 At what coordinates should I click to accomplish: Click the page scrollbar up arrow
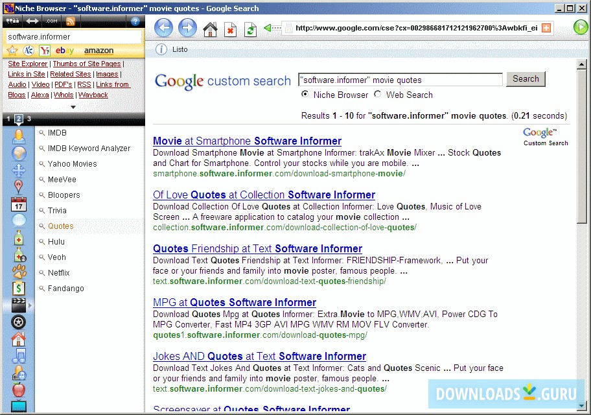tap(581, 64)
